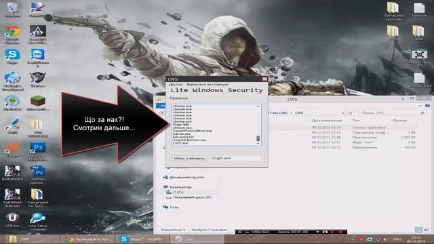Select the WARFACE.txt desktop file
The width and height of the screenshot is (434, 244).
pyautogui.click(x=419, y=80)
